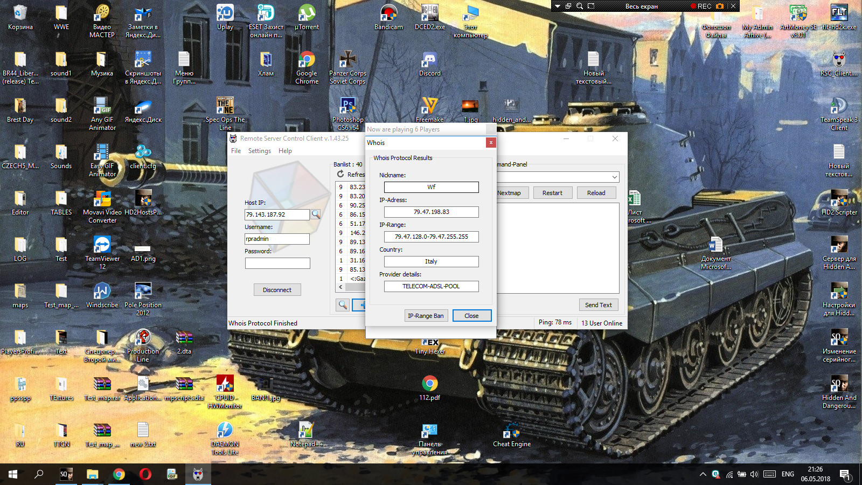Click Restart in command panel
This screenshot has height=485, width=862.
coord(552,193)
